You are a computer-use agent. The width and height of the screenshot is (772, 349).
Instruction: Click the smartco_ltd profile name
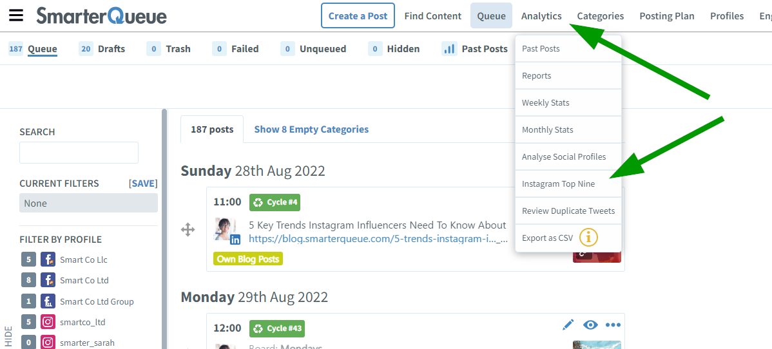click(x=82, y=323)
